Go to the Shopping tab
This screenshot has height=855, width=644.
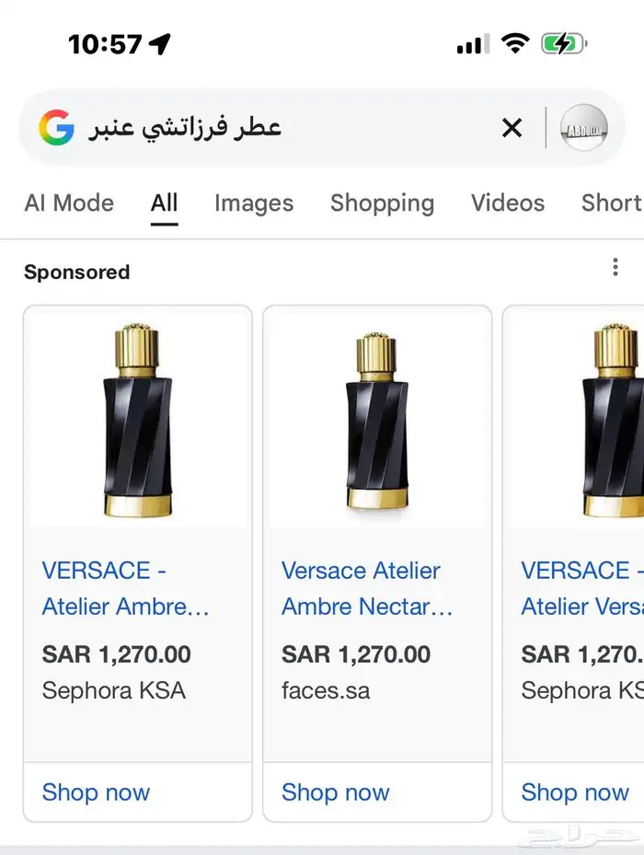(x=382, y=203)
